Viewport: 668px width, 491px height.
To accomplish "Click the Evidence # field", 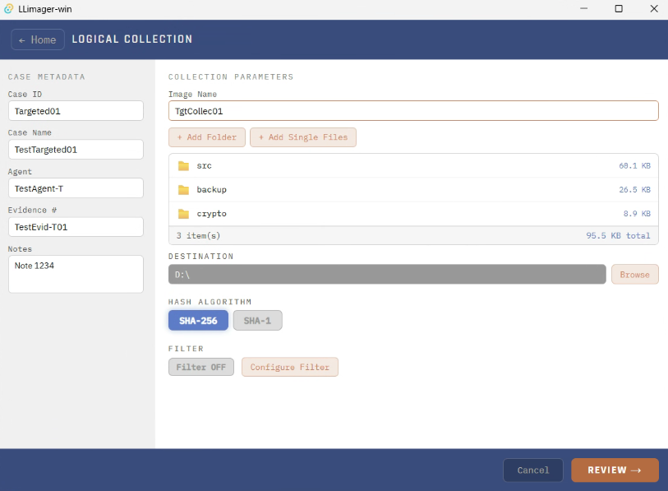I will point(76,227).
